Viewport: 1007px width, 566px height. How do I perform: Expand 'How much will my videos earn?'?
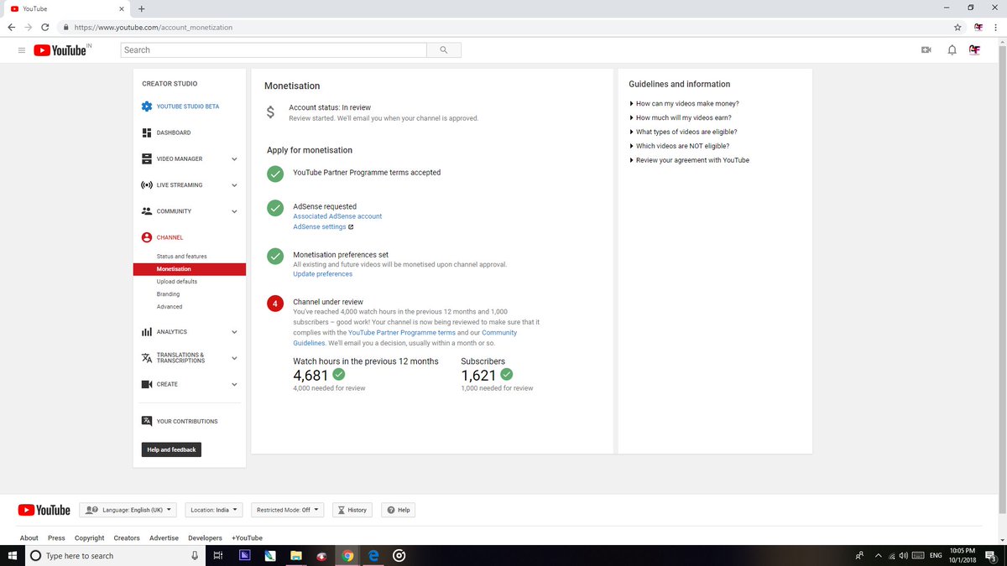pyautogui.click(x=682, y=117)
